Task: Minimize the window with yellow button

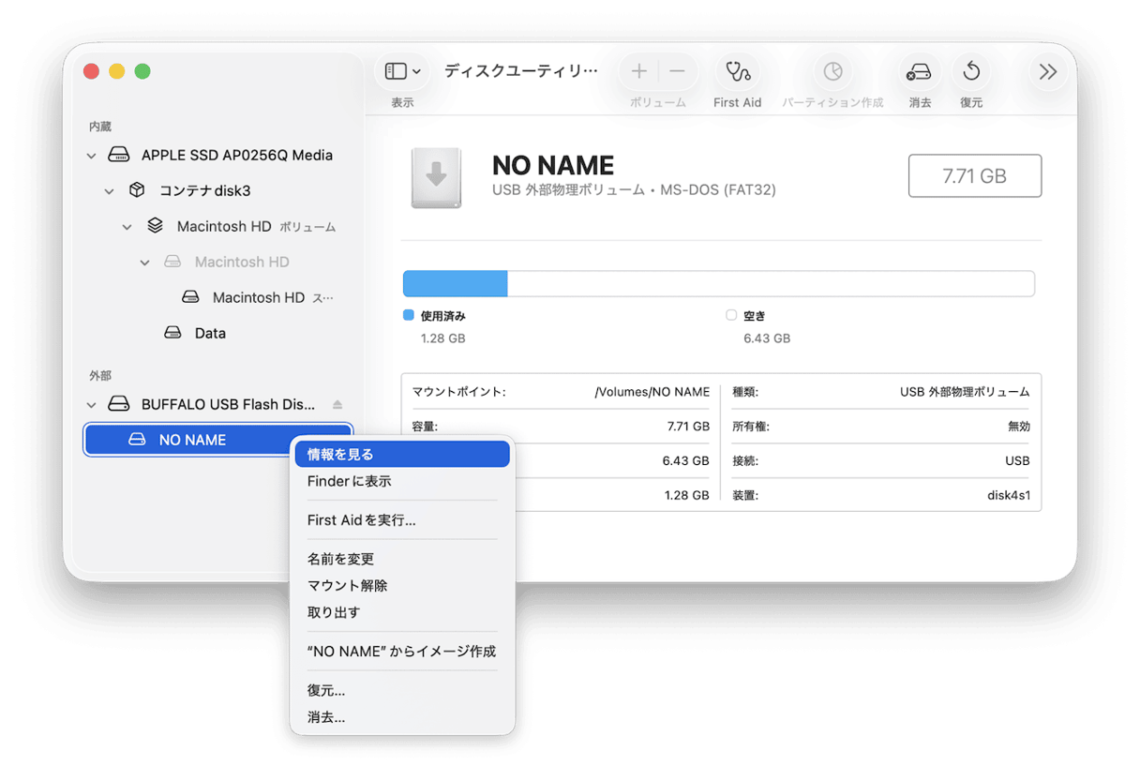Action: [x=117, y=71]
